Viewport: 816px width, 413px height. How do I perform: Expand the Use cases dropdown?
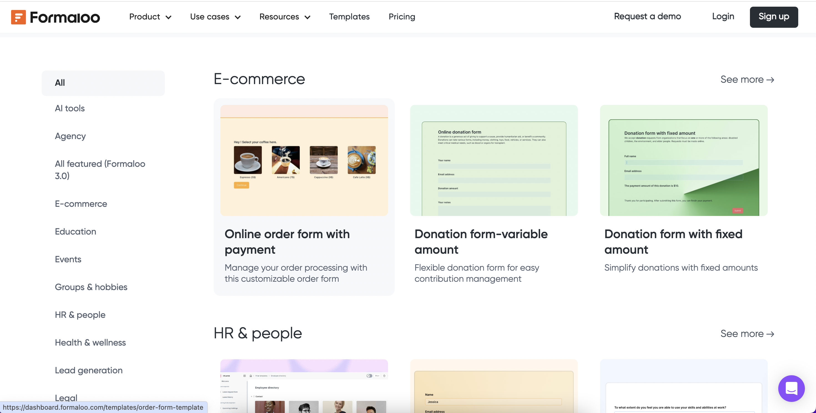215,17
